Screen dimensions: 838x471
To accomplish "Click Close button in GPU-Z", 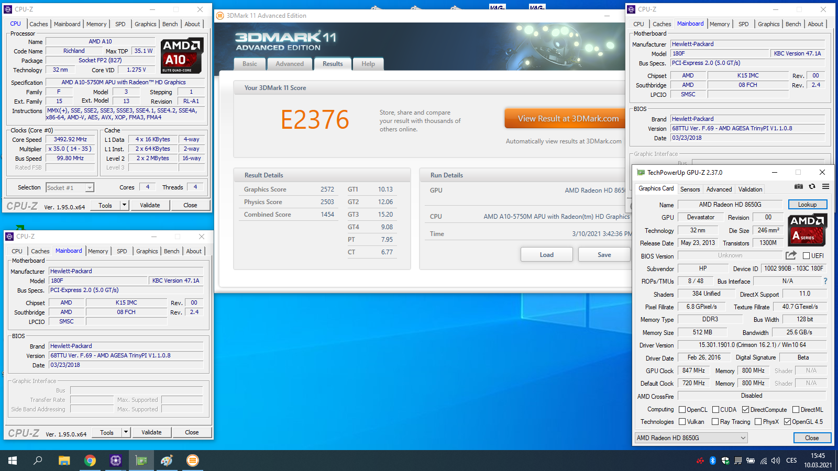I will [812, 438].
